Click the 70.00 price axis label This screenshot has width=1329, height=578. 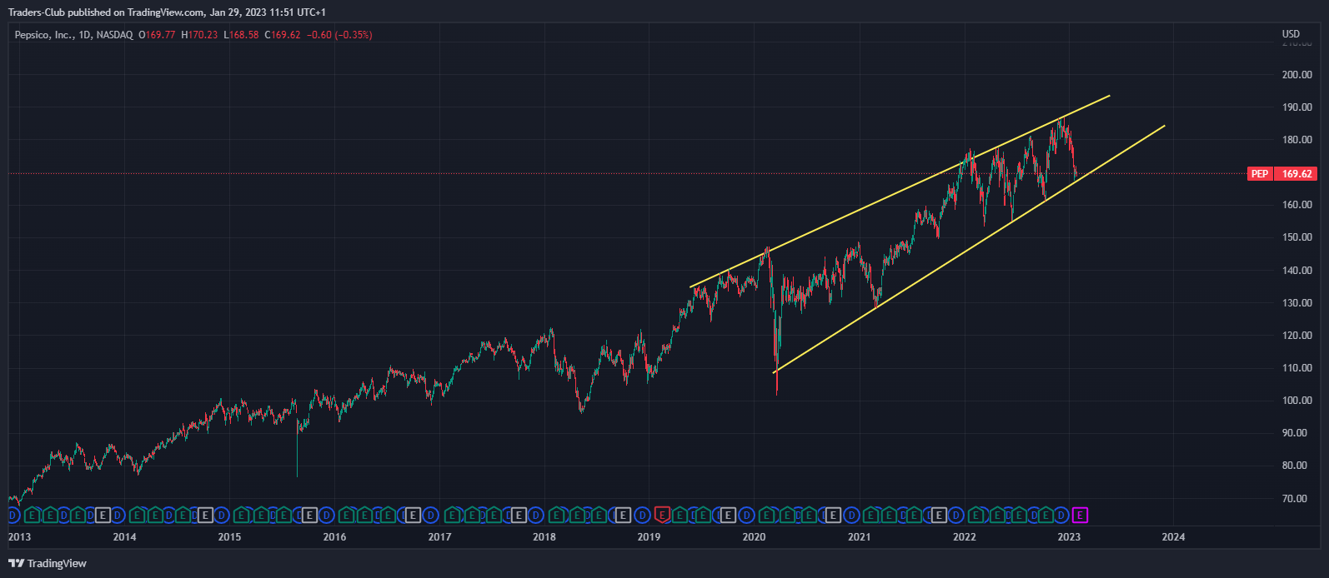(1295, 498)
